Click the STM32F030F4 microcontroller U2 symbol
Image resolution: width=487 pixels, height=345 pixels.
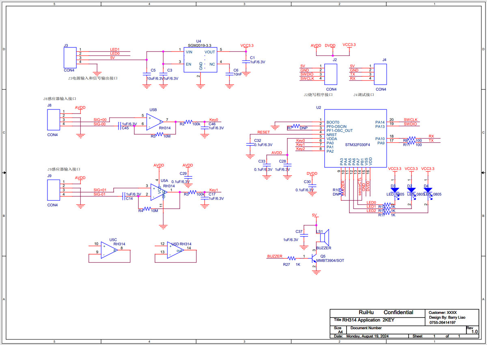356,139
